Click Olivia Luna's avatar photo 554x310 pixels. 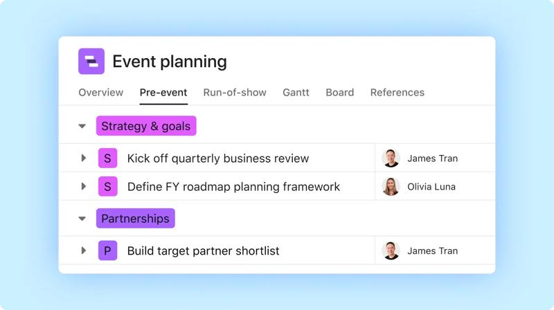(391, 187)
